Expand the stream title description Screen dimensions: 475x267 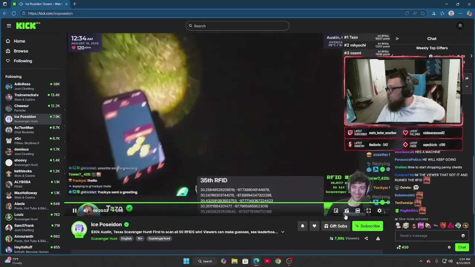point(283,232)
